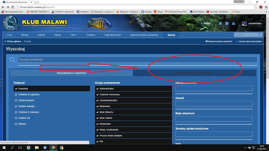Click Oznacz jako przeczytane link
This screenshot has height=151, width=269.
249,41
